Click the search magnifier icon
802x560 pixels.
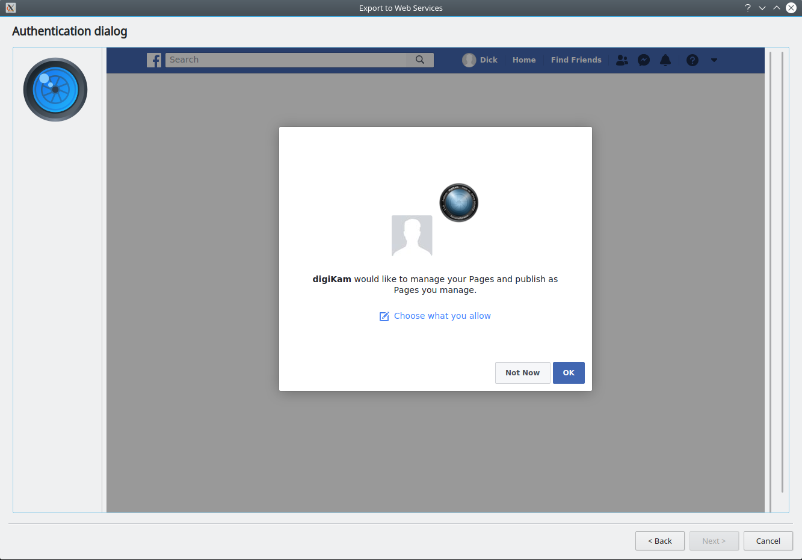click(420, 60)
